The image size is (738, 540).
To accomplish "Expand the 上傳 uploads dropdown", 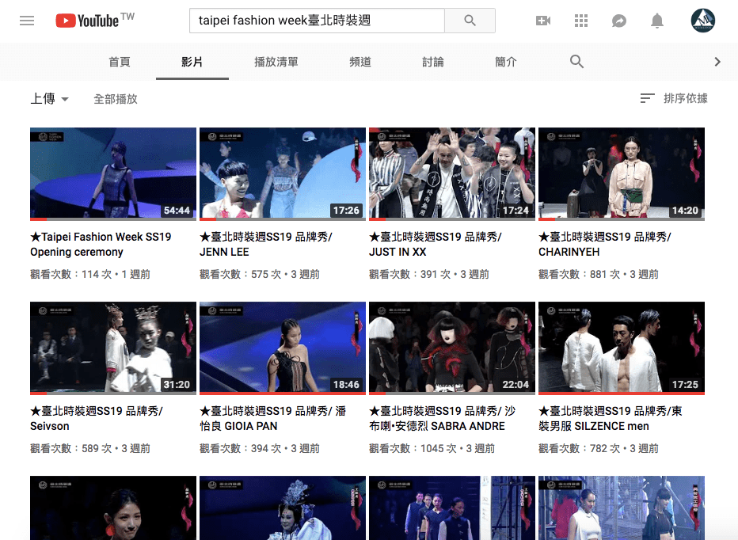I will (x=50, y=99).
